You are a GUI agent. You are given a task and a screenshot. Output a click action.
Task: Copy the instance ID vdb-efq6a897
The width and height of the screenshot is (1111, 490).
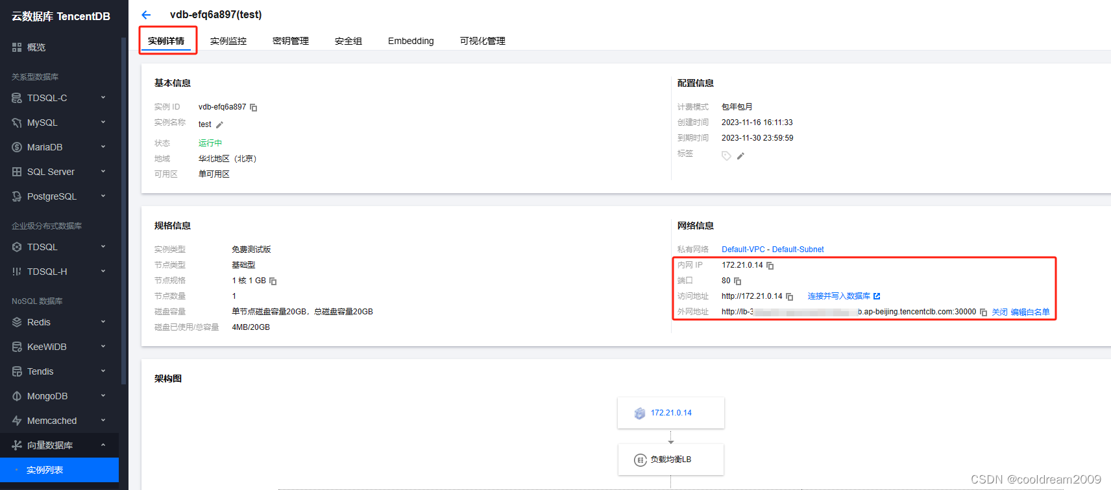[x=254, y=108]
